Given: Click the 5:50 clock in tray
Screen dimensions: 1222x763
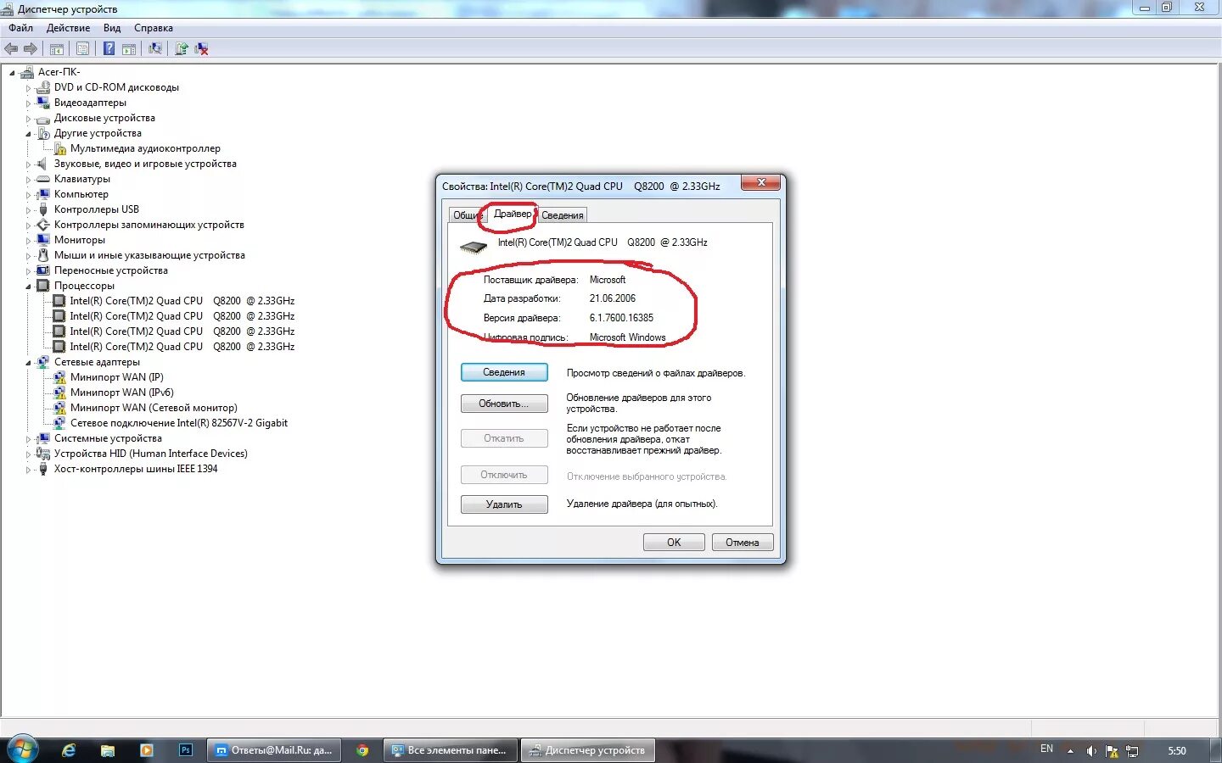Looking at the screenshot, I should pyautogui.click(x=1177, y=751).
